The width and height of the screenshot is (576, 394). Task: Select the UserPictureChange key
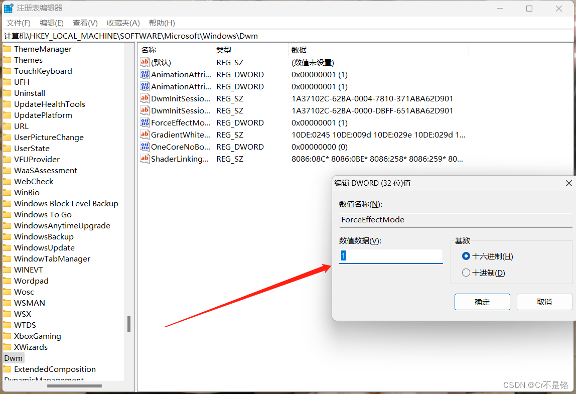point(49,137)
